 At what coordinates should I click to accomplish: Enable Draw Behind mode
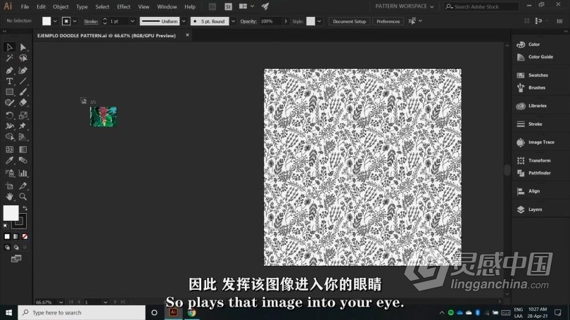click(x=16, y=248)
